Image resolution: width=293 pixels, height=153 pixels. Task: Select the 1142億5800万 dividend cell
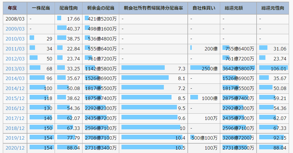click(x=101, y=69)
